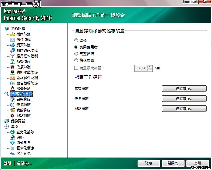Open 家長控制 settings in the tree
The image size is (212, 170).
tap(24, 88)
